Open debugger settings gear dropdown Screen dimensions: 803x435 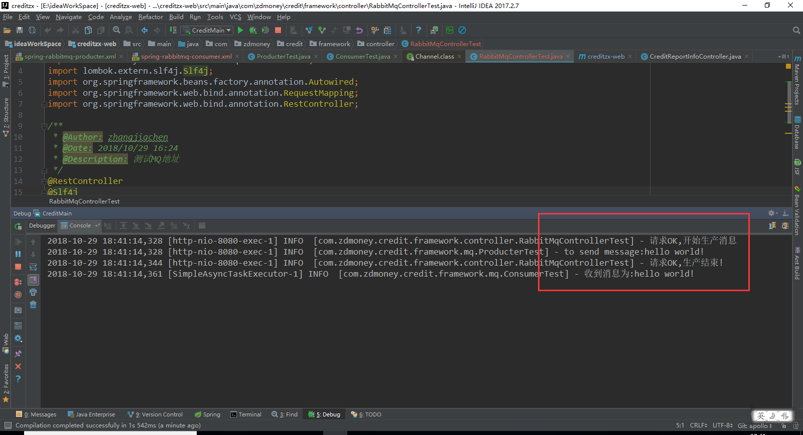pyautogui.click(x=18, y=338)
